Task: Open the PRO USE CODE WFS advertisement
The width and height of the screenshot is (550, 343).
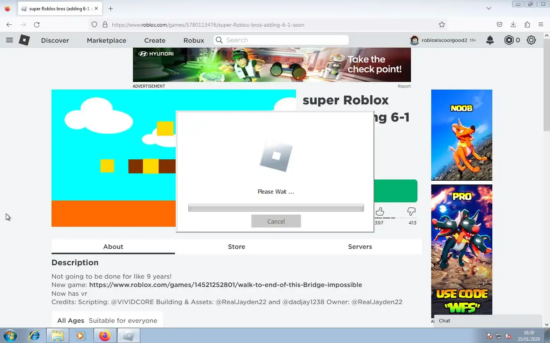Action: click(462, 252)
